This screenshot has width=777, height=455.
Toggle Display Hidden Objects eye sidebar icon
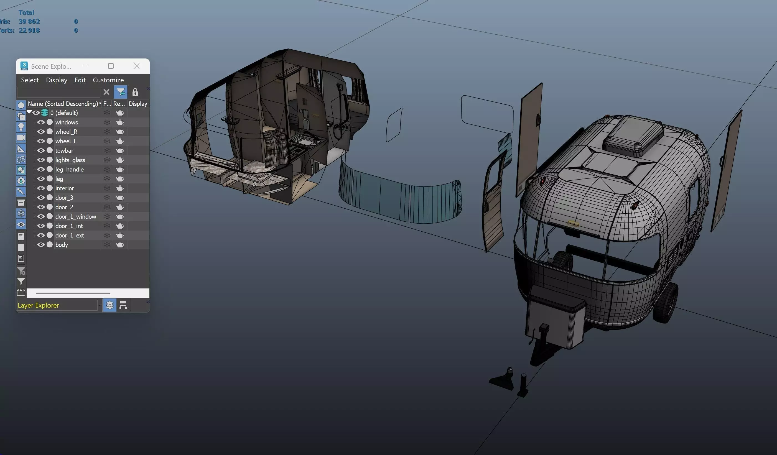(21, 224)
